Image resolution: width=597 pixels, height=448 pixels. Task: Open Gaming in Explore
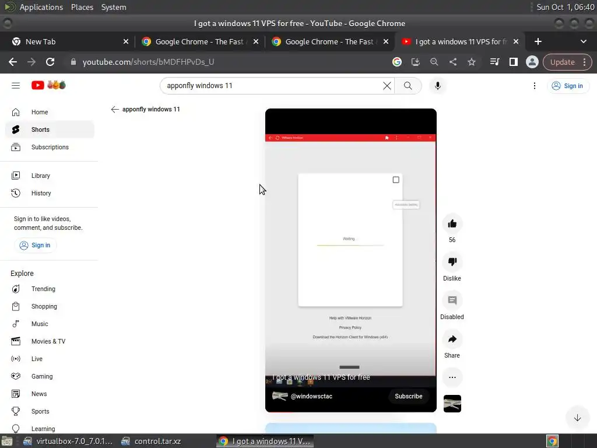point(50,376)
